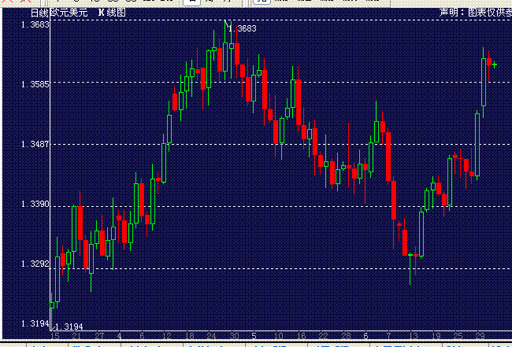The image size is (512, 347).
Task: Select the 1.3194 price label on the y-axis
Action: point(35,323)
